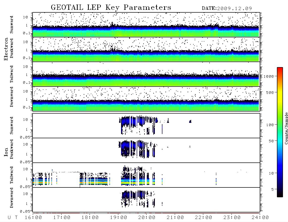Click the 1000 tick on the colorbar
The image size is (288, 222).
click(269, 76)
